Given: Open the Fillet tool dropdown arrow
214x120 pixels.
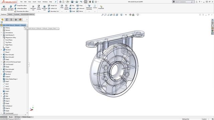Looking at the screenshot, I should coord(62,11).
